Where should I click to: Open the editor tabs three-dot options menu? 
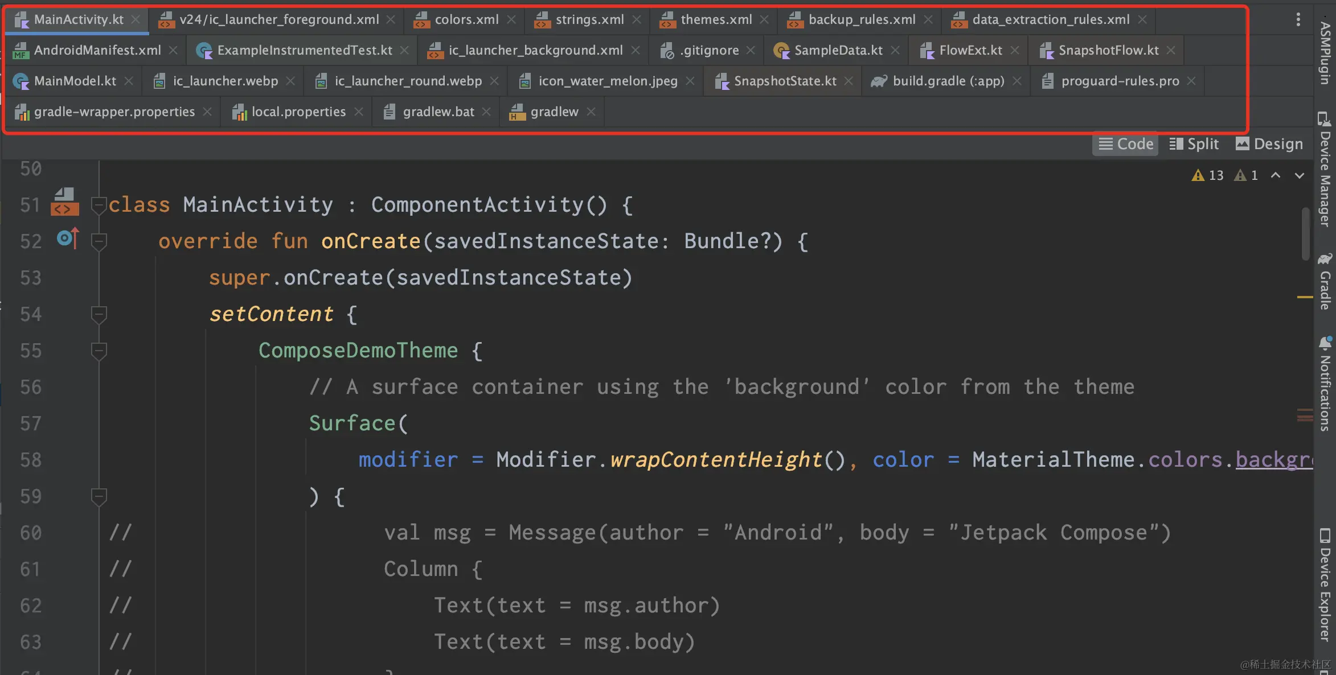pyautogui.click(x=1298, y=19)
